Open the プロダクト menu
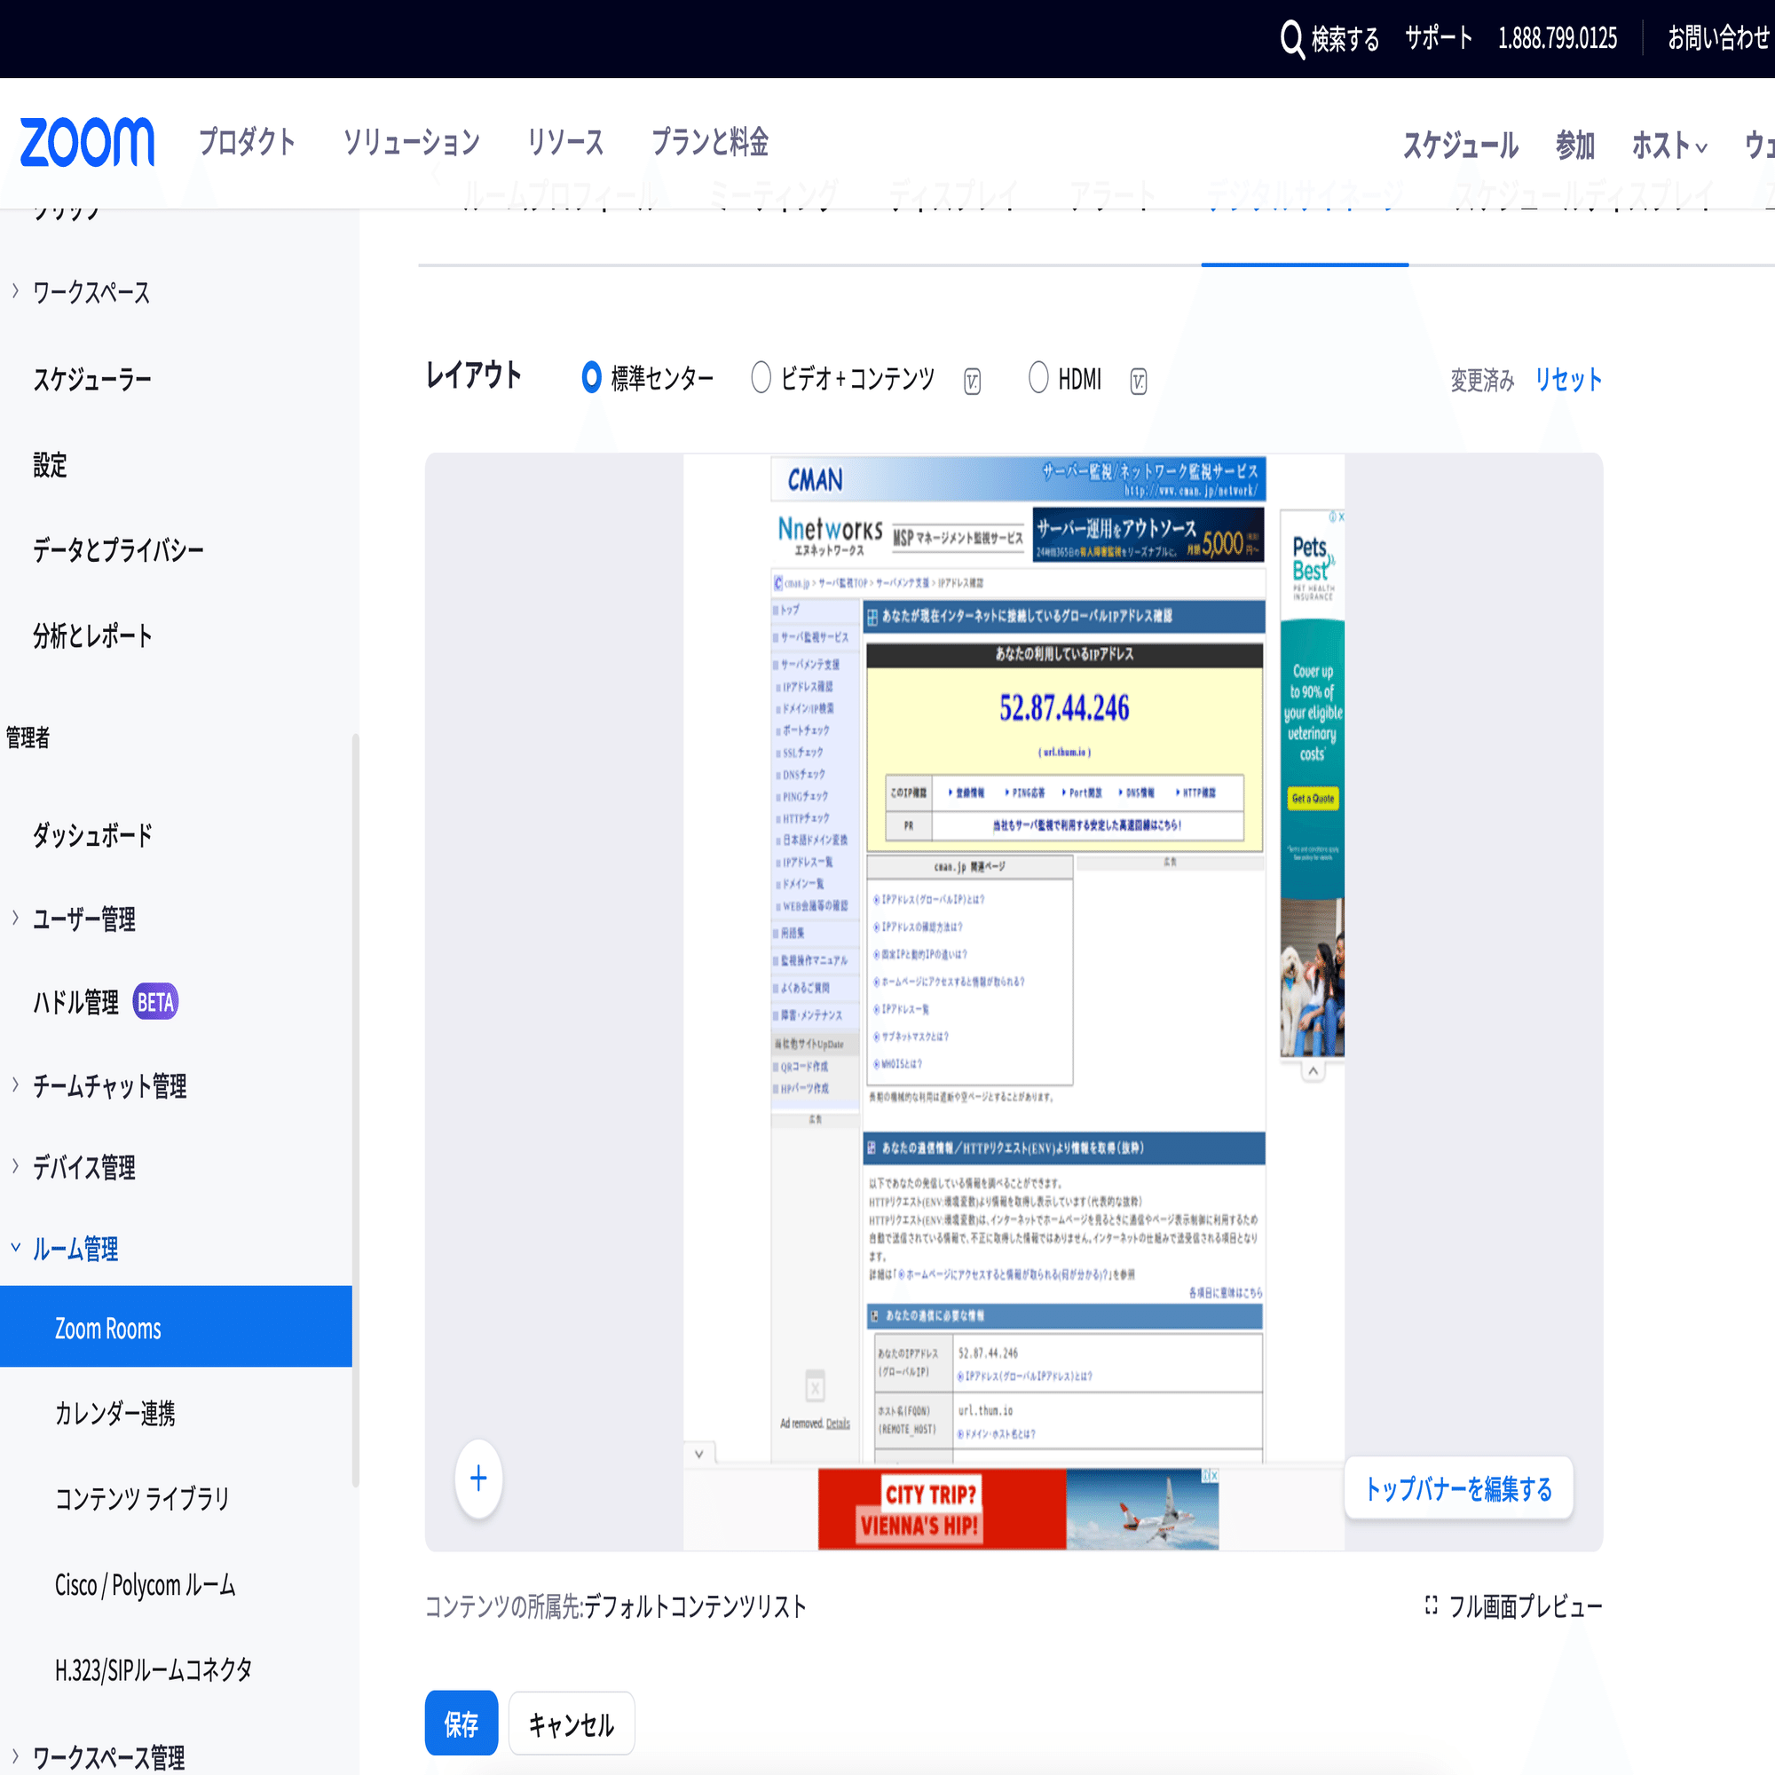 [246, 142]
